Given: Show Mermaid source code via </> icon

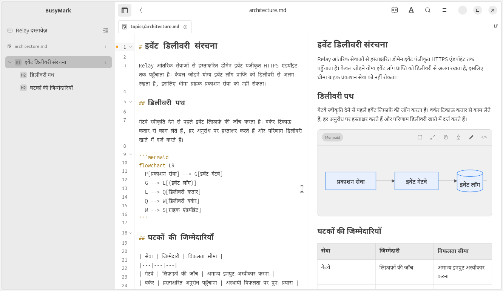Looking at the screenshot, I should [484, 137].
